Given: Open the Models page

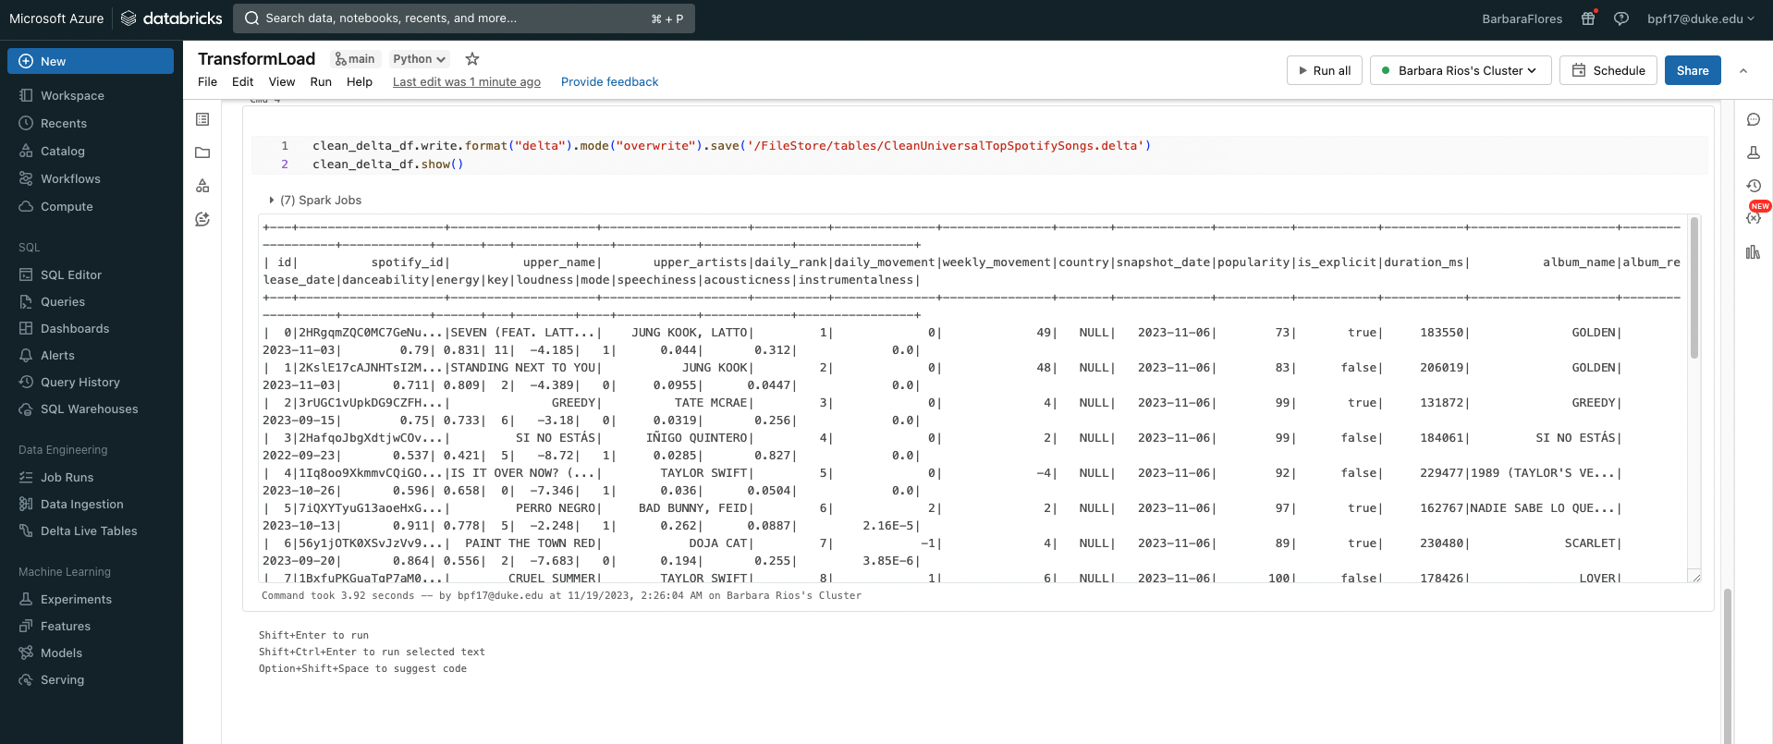Looking at the screenshot, I should pyautogui.click(x=61, y=653).
